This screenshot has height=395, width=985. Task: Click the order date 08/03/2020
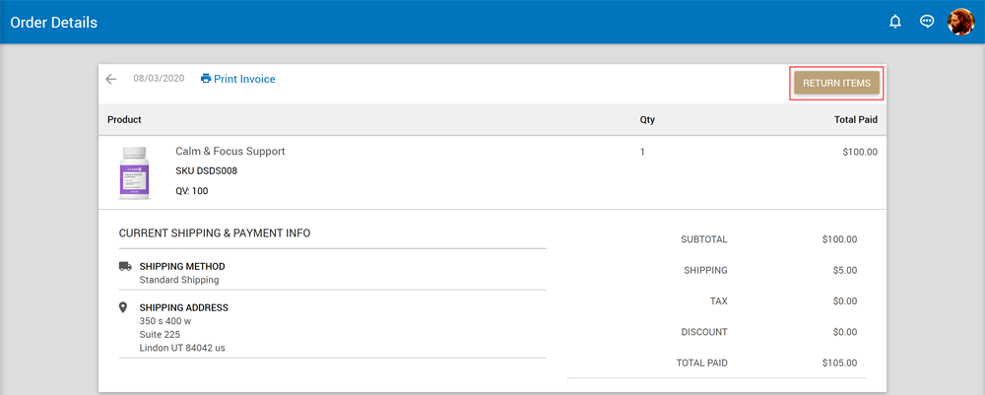[x=158, y=79]
